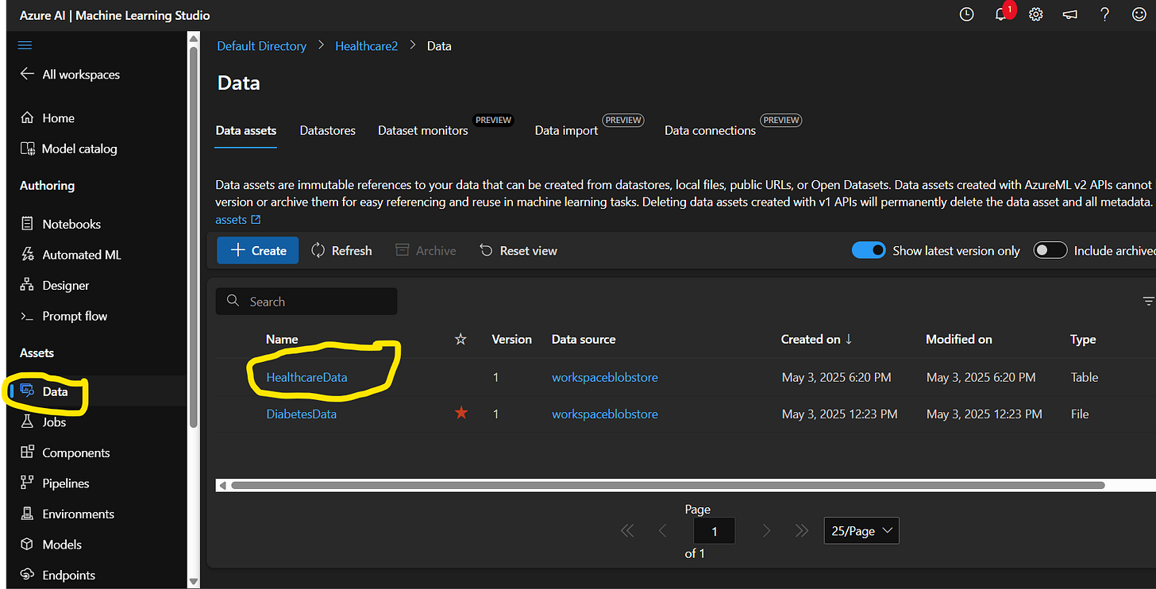Open workspaceblobstore link for DiabetesData
Screen dimensions: 1156x589
coord(605,414)
